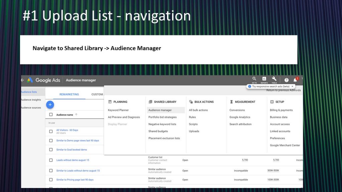
Task: Check Similar to Leads without demo row
Action: (51, 171)
